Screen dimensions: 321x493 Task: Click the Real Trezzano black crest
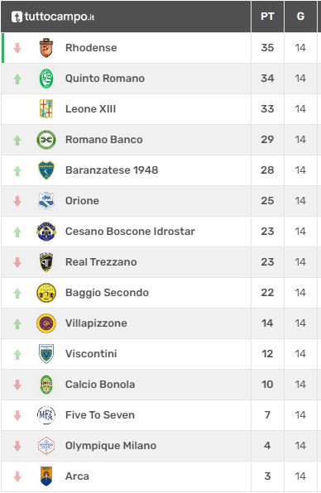click(46, 262)
